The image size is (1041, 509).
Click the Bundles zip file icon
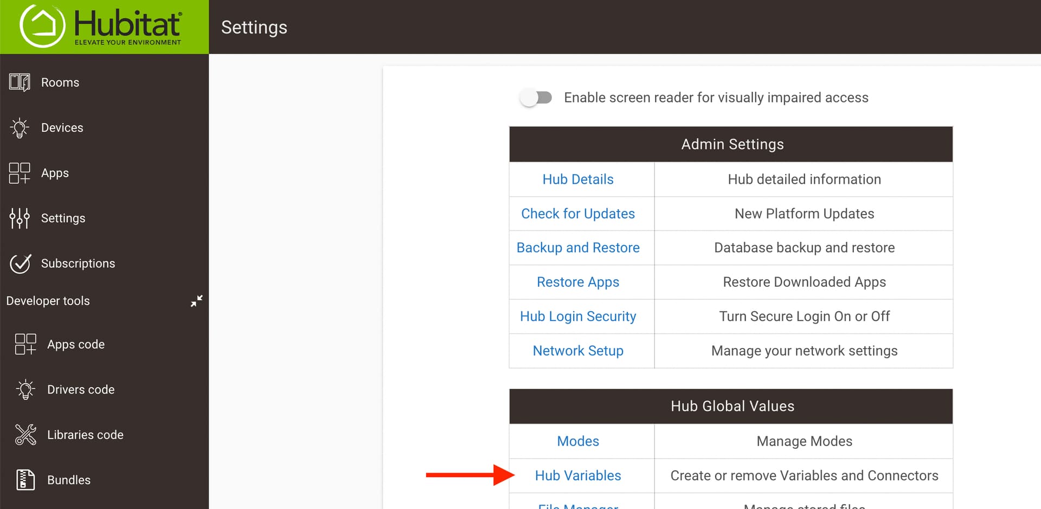[x=25, y=480]
